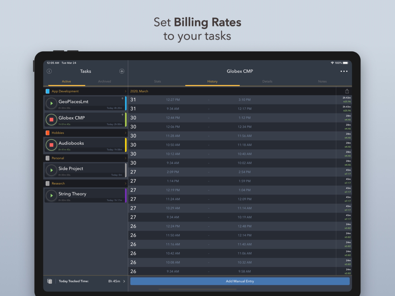
Task: Click the Add Manual Entry button
Action: (240, 281)
